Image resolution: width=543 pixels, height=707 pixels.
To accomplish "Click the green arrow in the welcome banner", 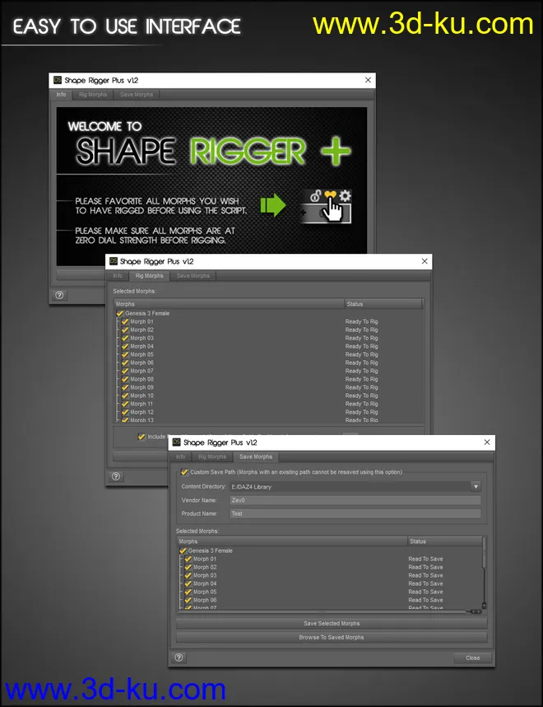I will click(272, 204).
